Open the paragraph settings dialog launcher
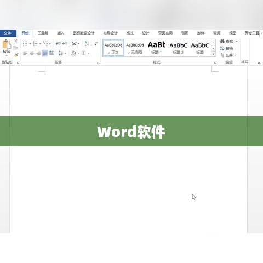This screenshot has width=263, height=263. 98,63
